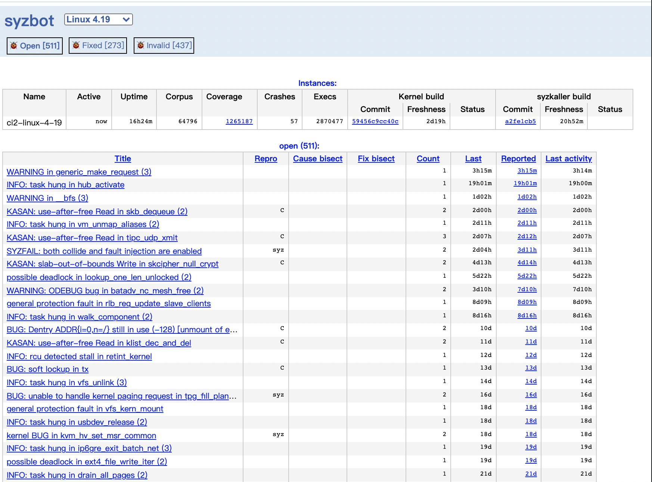Open the 3h15m reported link
This screenshot has height=482, width=652.
[x=527, y=171]
